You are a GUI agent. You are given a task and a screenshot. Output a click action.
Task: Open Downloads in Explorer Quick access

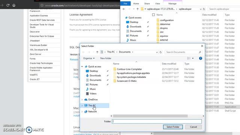click(x=135, y=27)
